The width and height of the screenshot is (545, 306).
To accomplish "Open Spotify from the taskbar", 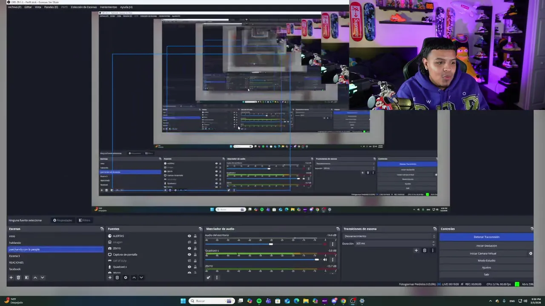I will pyautogui.click(x=259, y=301).
